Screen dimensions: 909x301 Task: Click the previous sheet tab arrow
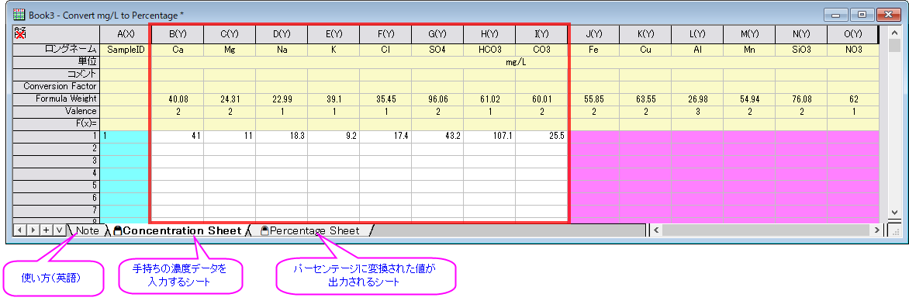pos(19,230)
